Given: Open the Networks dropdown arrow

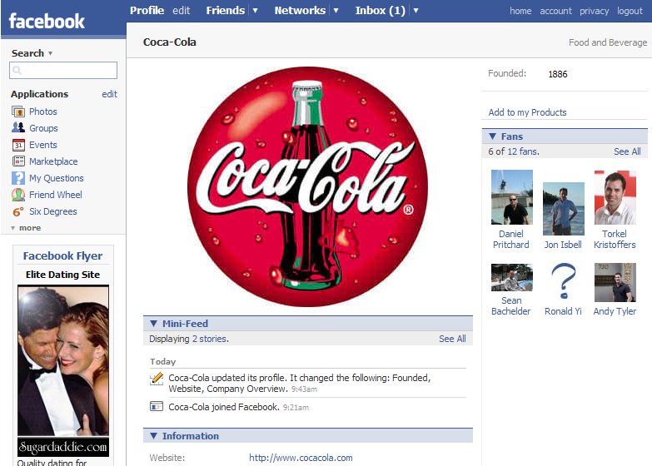Looking at the screenshot, I should click(336, 11).
